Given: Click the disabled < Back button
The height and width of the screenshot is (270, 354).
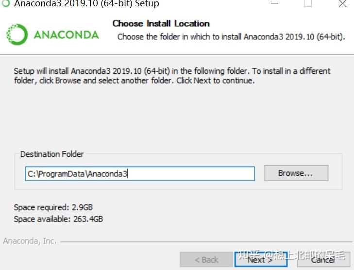Looking at the screenshot, I should point(206,260).
